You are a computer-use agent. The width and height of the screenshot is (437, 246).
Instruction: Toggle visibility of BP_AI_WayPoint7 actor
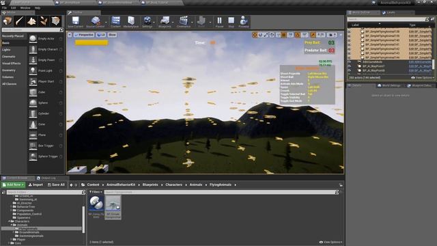(349, 66)
